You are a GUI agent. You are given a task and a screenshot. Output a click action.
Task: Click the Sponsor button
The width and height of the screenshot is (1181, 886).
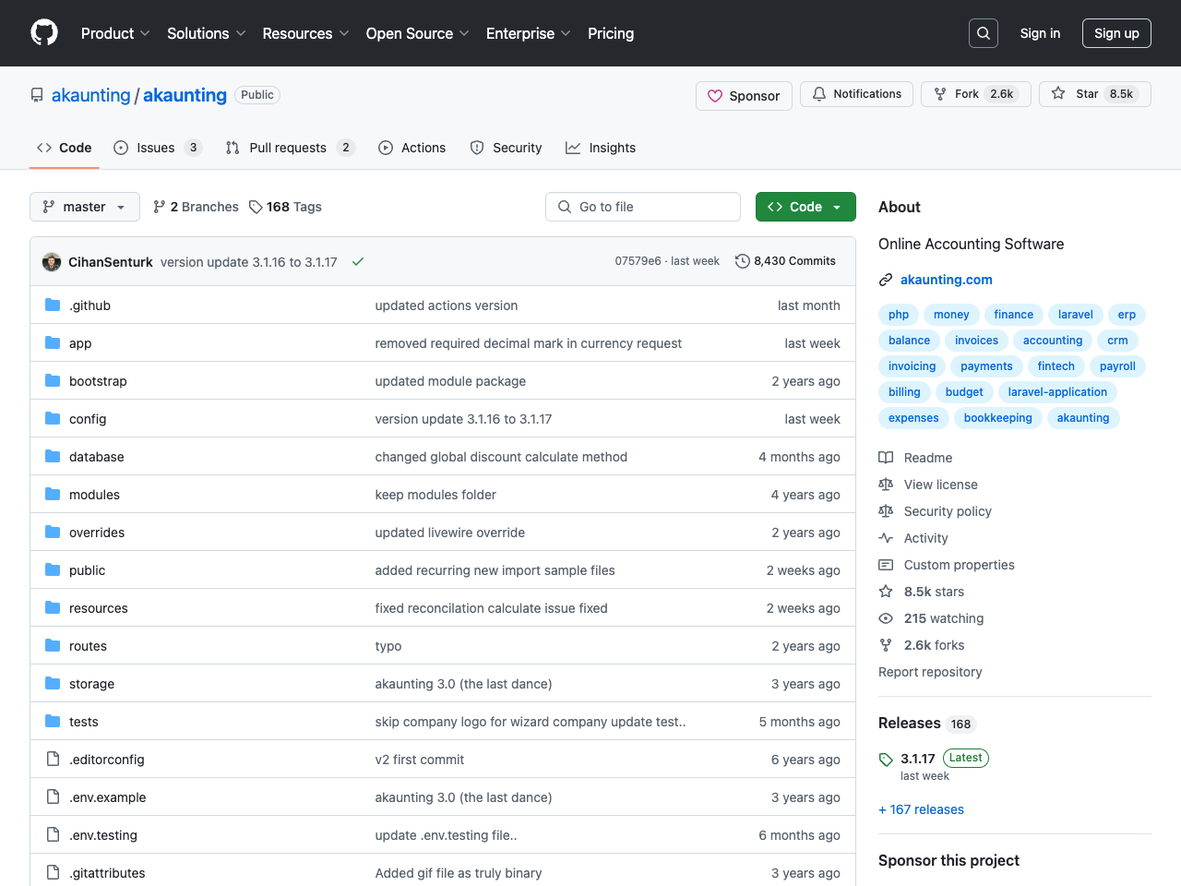744,96
